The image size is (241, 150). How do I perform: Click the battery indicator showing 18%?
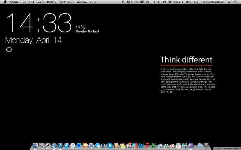click(179, 2)
